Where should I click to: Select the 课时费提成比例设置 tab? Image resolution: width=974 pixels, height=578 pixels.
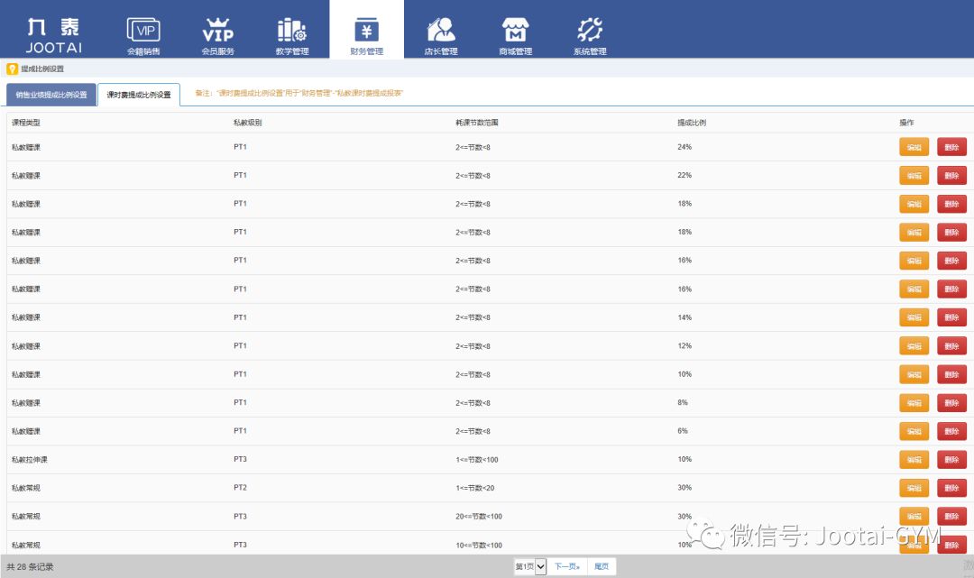tap(139, 95)
